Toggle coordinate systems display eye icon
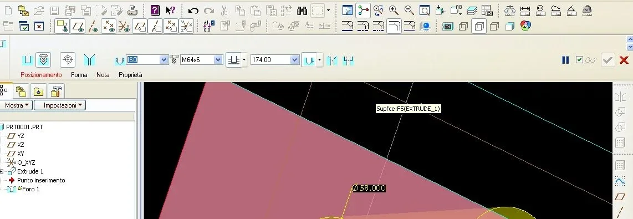633x219 pixels. pos(124,27)
